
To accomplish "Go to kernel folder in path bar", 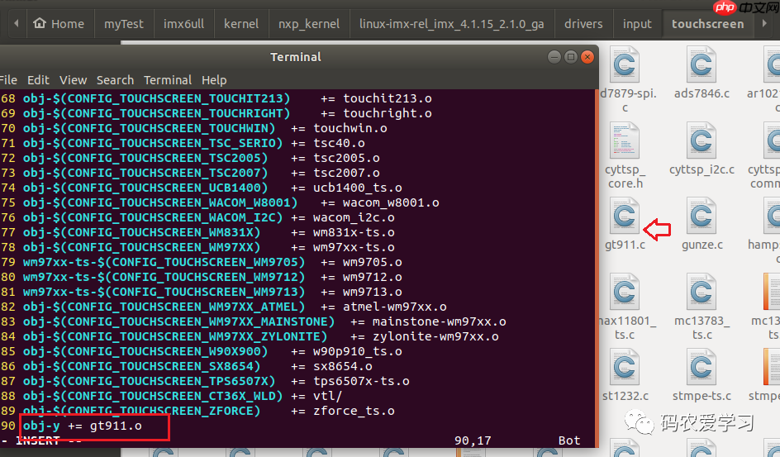I will pyautogui.click(x=241, y=24).
